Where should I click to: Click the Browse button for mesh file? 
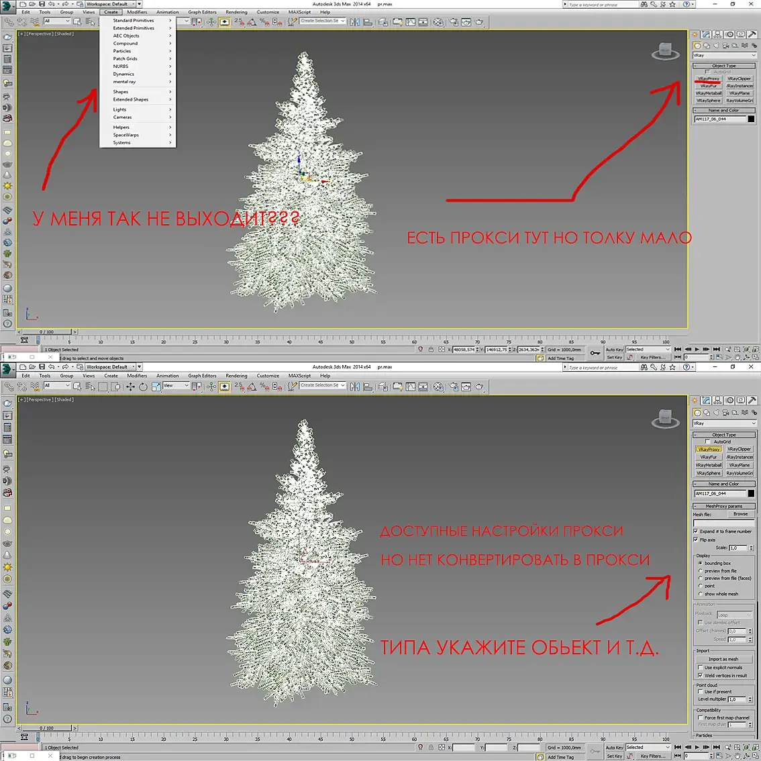741,514
